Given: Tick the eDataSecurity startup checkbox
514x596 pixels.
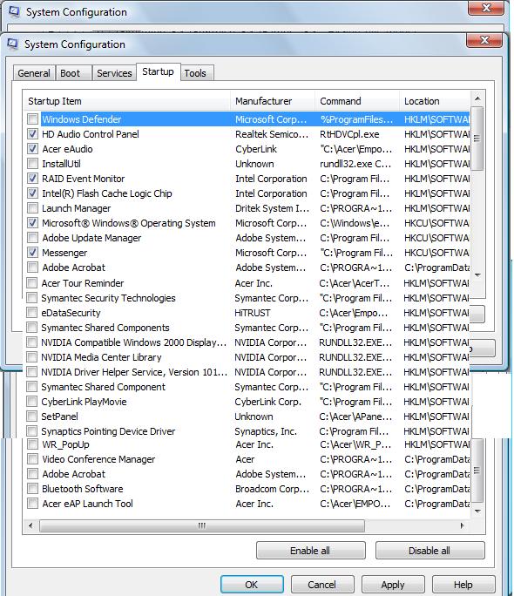Looking at the screenshot, I should [32, 313].
